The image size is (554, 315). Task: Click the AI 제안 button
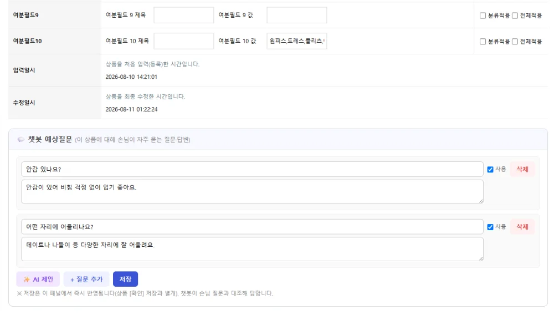coord(38,280)
